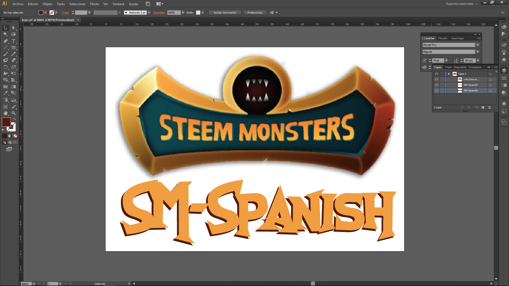Viewport: 509px width, 286px height.
Task: Click the Preferencias button
Action: coord(255,13)
